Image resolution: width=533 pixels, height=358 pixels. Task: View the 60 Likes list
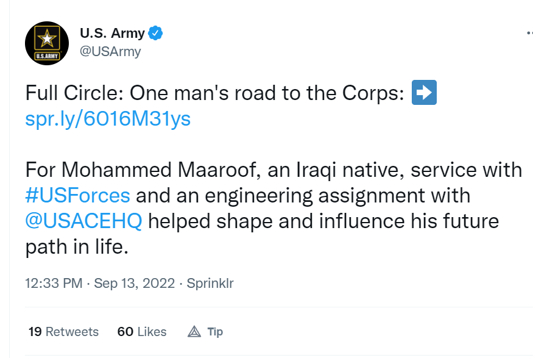[142, 331]
